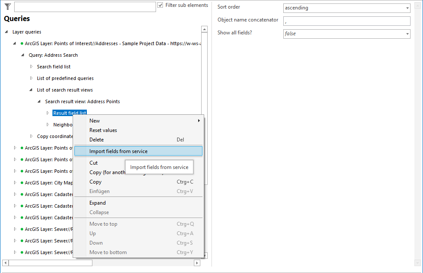Expand the Search field list node

pos(31,67)
